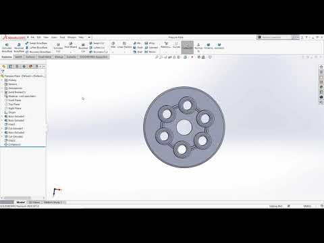Select the Revolved Boss/Base tool
This screenshot has width=324, height=243.
coord(19,48)
